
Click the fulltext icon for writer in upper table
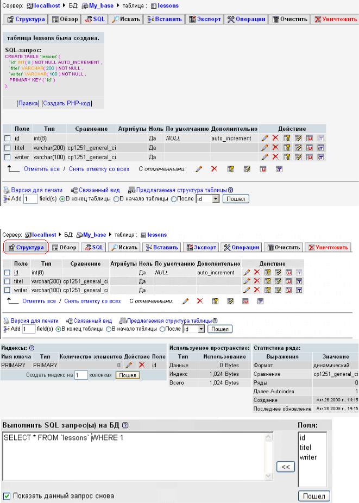point(320,157)
